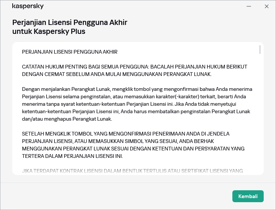The width and height of the screenshot is (276, 210).
Task: Click the text 'TERTERA DALAM PERJANJIAN LISENSI INI'
Action: pyautogui.click(x=72, y=156)
